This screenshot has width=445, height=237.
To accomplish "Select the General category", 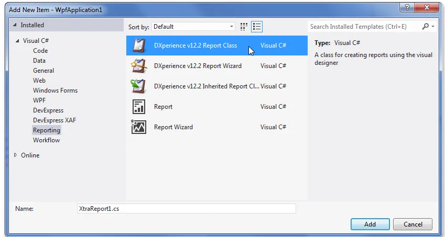I will tap(44, 71).
